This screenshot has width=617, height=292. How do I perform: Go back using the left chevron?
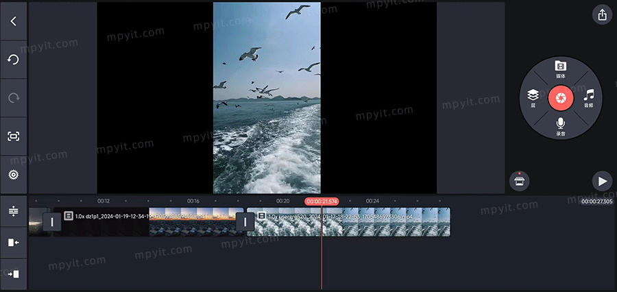tap(14, 21)
